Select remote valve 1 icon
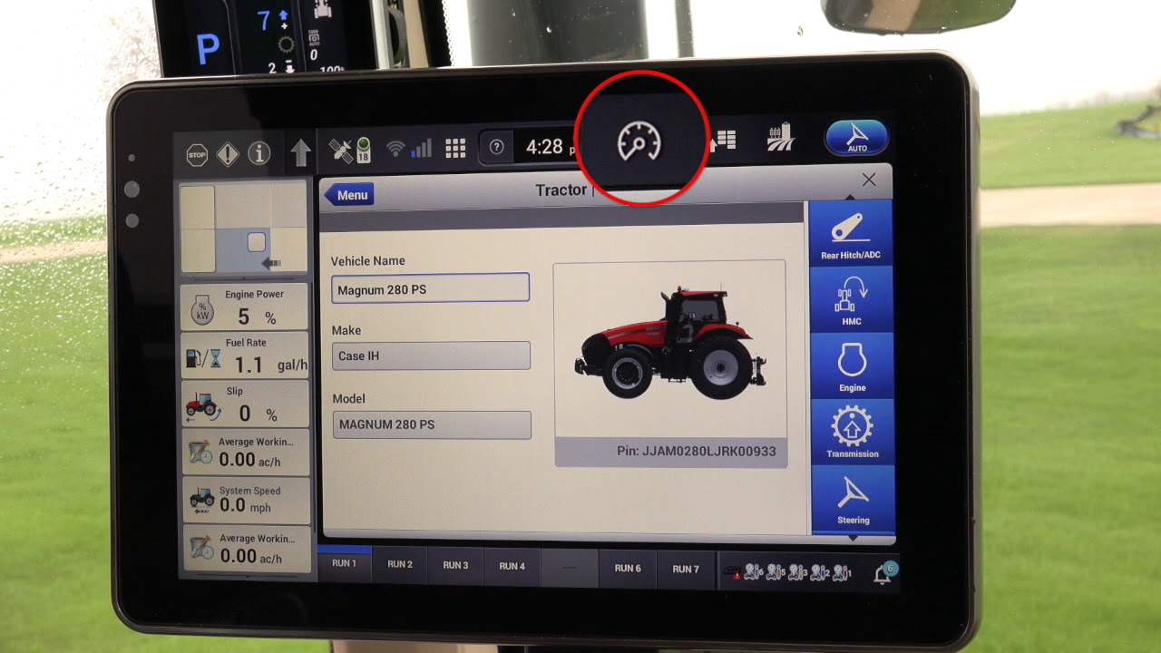The width and height of the screenshot is (1161, 653). click(x=842, y=573)
